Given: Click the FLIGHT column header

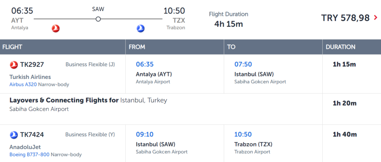Looking at the screenshot, I should coord(12,47).
